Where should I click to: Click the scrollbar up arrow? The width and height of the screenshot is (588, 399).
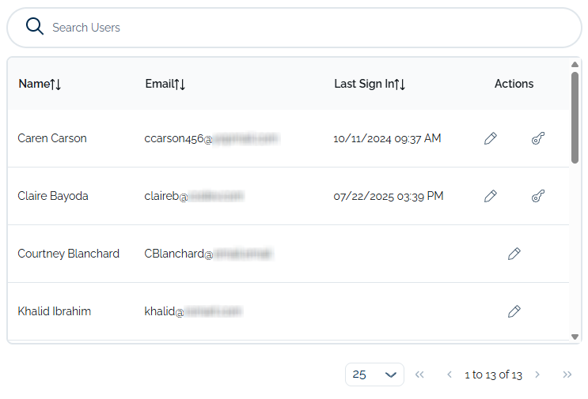(575, 65)
